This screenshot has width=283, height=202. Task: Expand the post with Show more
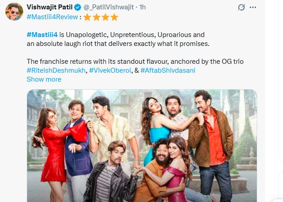[x=44, y=79]
